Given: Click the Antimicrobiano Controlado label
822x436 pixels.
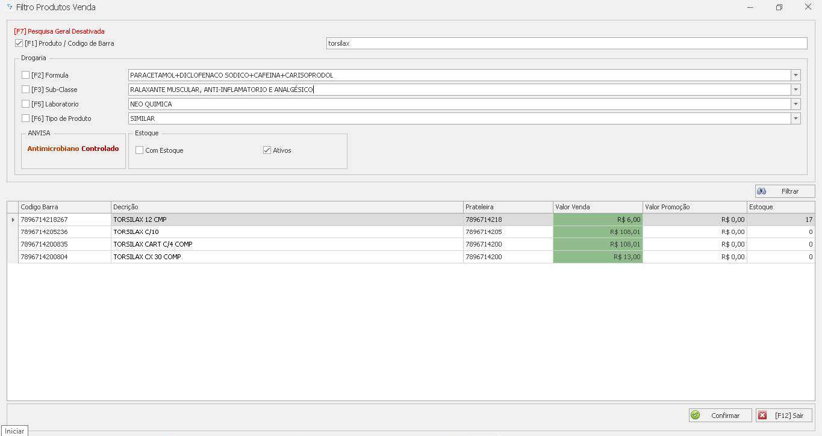Looking at the screenshot, I should point(73,149).
